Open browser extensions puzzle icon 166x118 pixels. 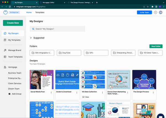(x=152, y=7)
